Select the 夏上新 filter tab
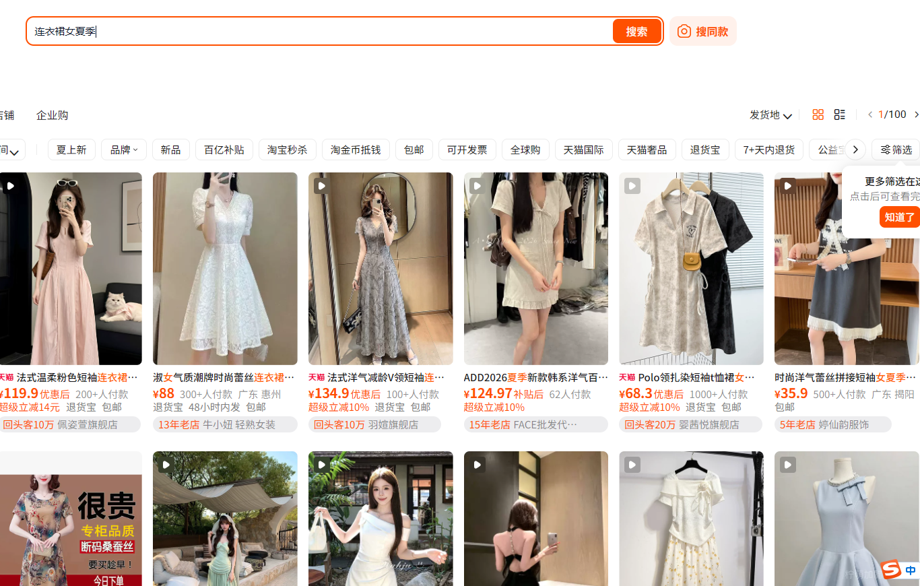920x586 pixels. (x=71, y=150)
